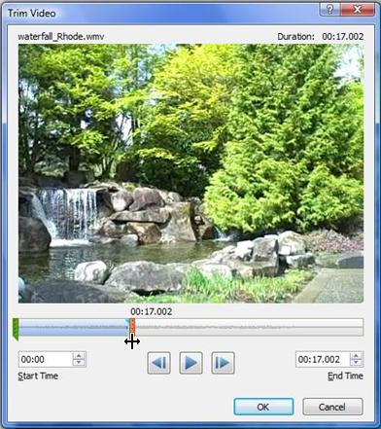This screenshot has height=429, width=381.
Task: Click the Start Time label
Action: point(38,375)
